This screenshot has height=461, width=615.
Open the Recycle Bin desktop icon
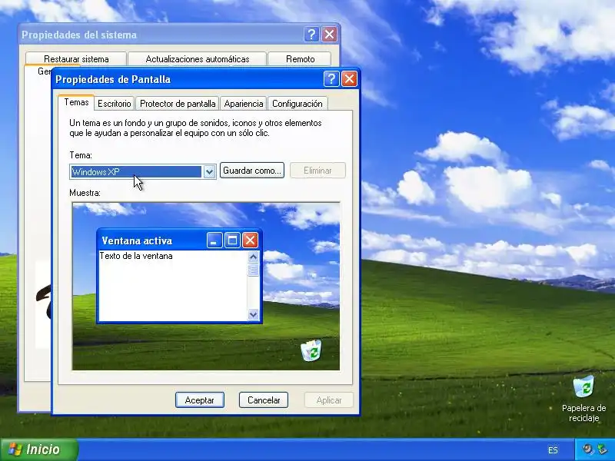click(x=583, y=398)
